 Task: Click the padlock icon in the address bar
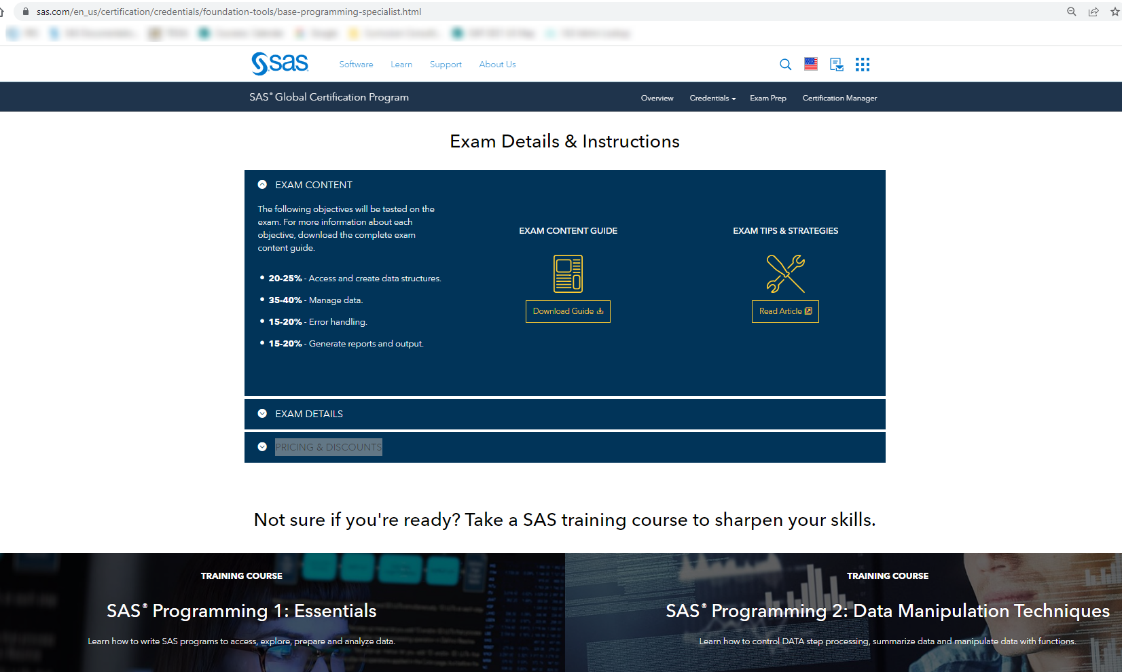(25, 12)
